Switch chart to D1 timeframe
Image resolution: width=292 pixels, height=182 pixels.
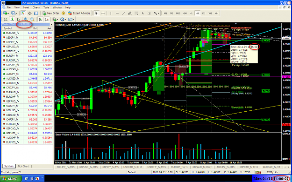204,13
